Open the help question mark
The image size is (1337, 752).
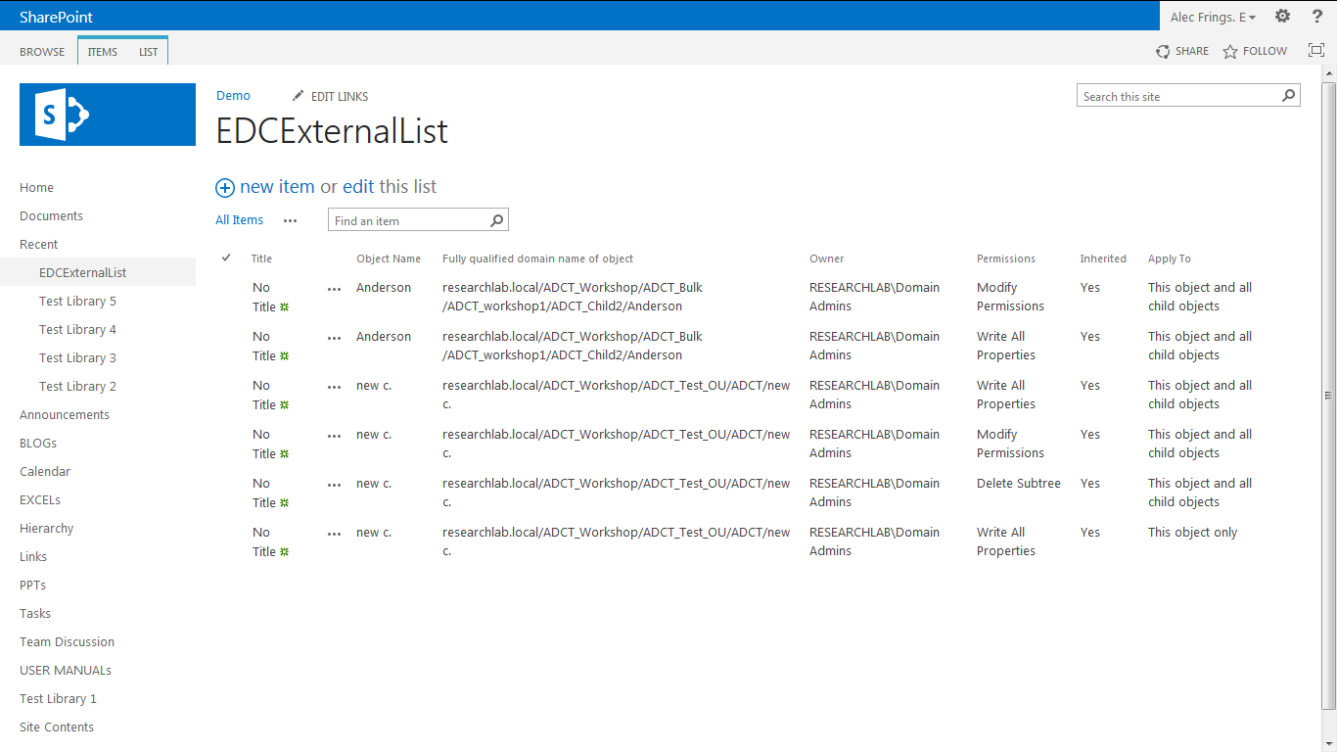[x=1317, y=16]
